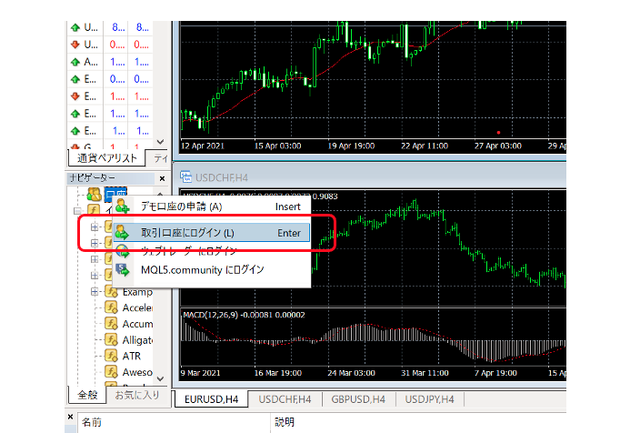Select the Alligat… indicator entry
Screen dimensions: 640x433
(x=137, y=340)
